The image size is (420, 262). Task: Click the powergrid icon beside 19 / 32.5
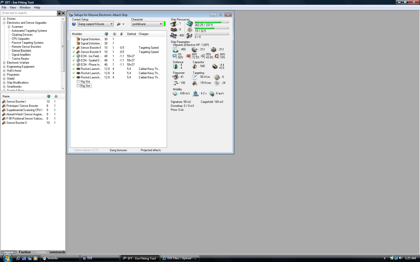coord(190,30)
